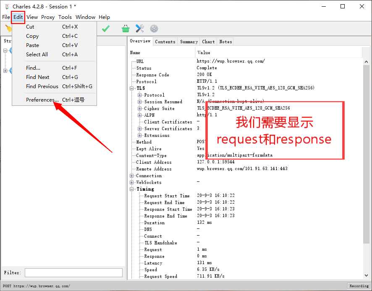Open the View menu

click(32, 17)
